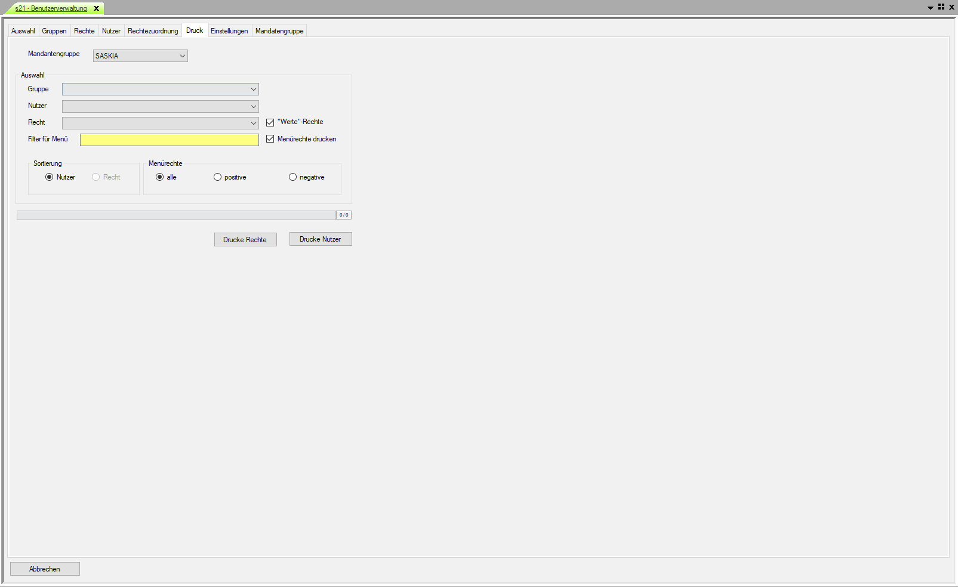958x587 pixels.
Task: Open the window list arrow icon
Action: 930,8
